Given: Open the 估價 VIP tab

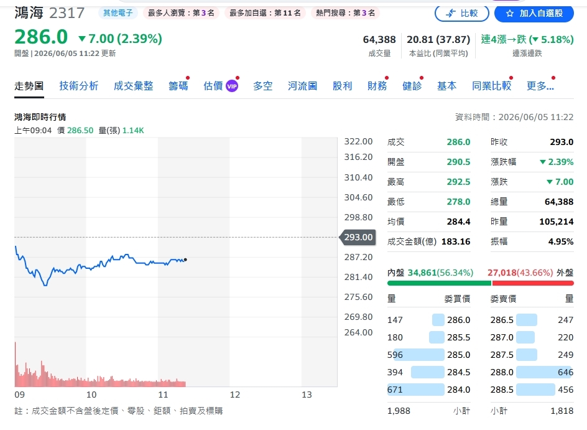Looking at the screenshot, I should tap(221, 86).
